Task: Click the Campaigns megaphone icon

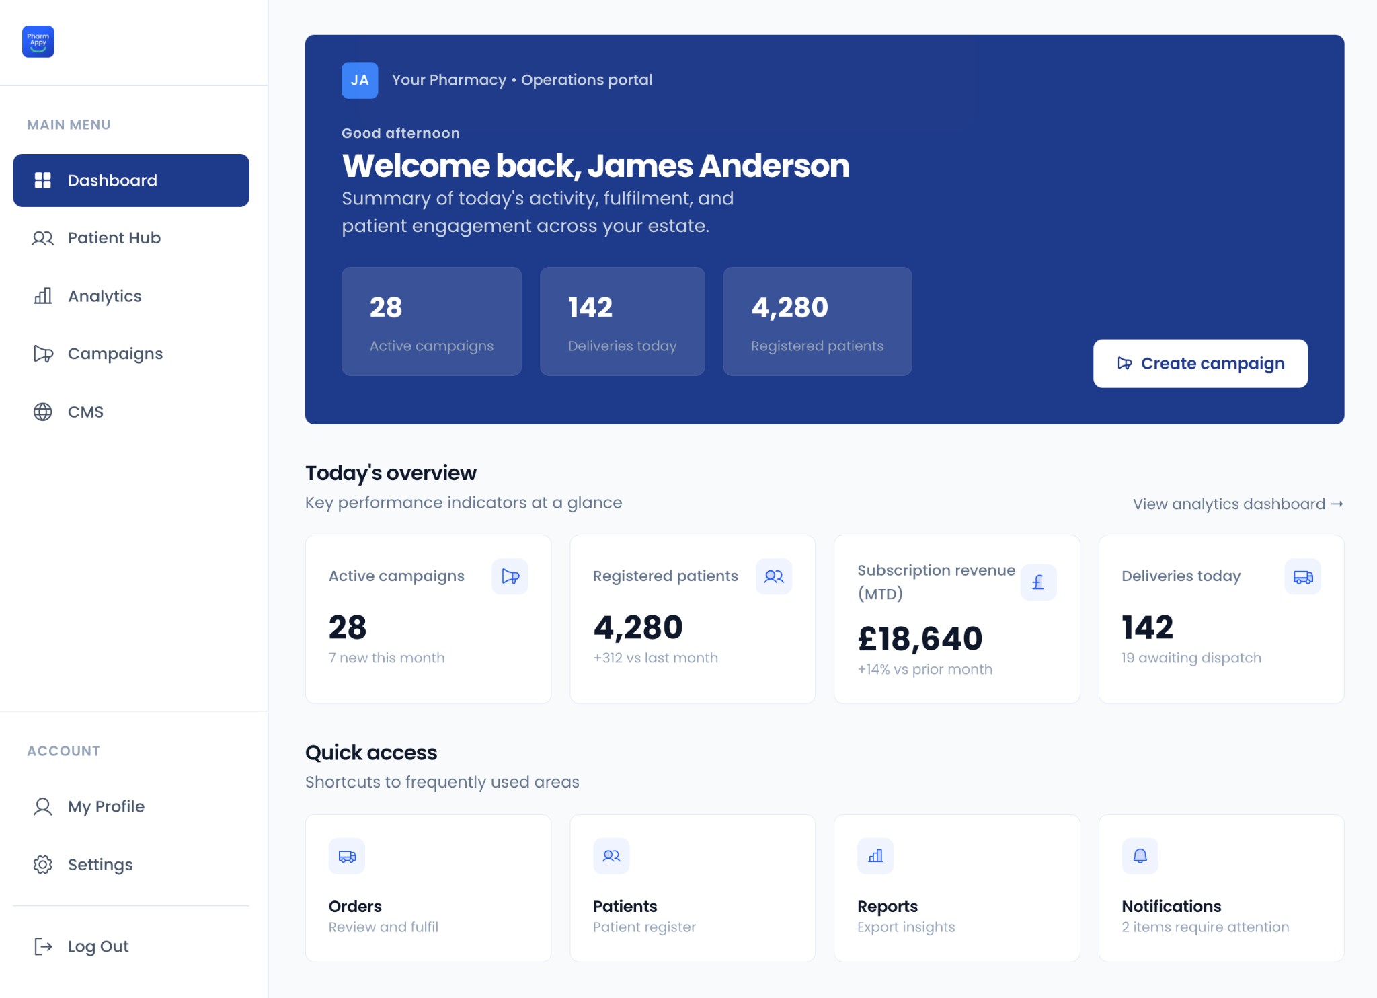Action: coord(42,353)
